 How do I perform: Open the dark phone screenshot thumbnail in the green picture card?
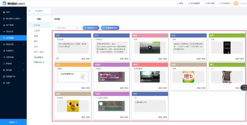point(227,48)
